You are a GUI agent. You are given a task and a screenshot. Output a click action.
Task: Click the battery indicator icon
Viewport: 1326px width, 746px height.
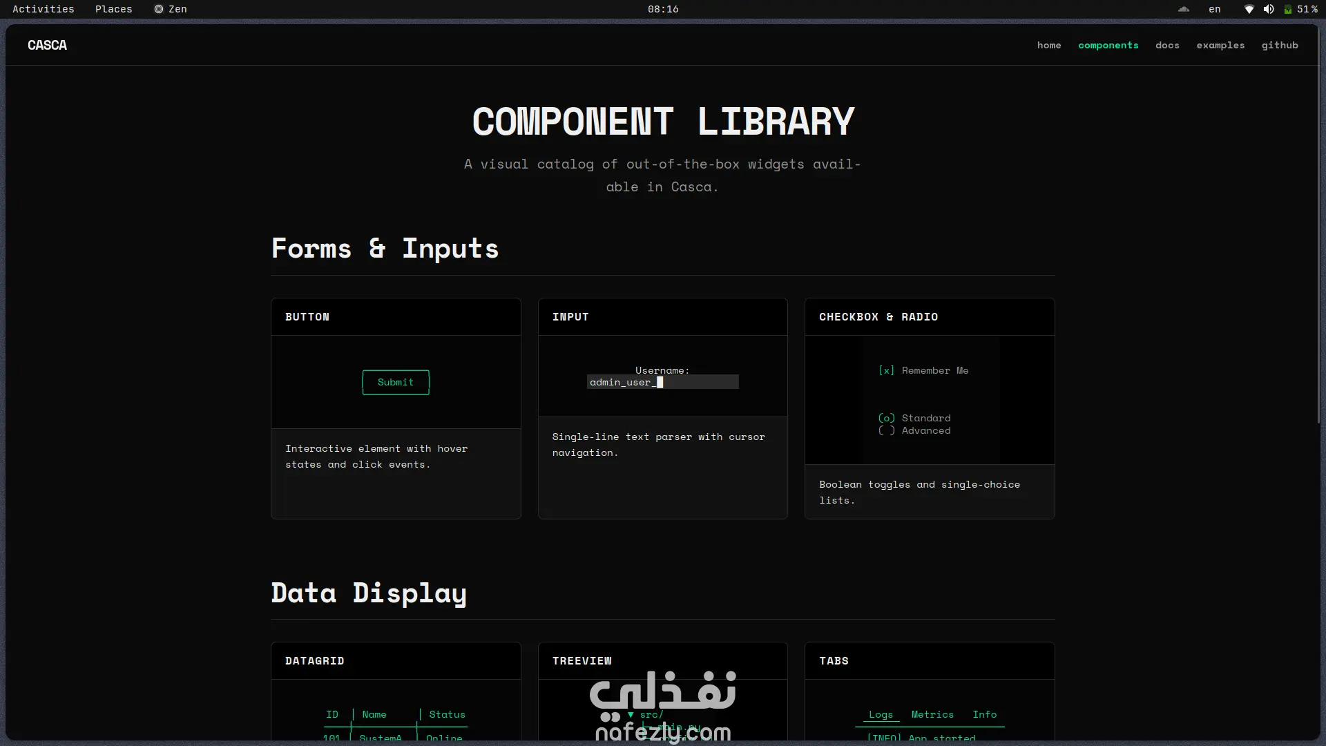(x=1287, y=9)
